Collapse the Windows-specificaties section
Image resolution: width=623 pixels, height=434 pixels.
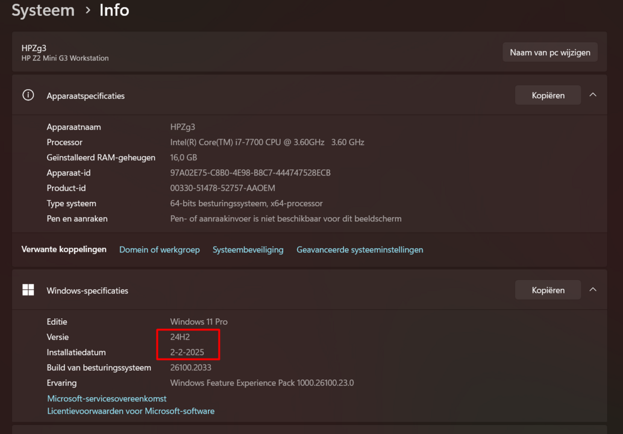click(592, 289)
